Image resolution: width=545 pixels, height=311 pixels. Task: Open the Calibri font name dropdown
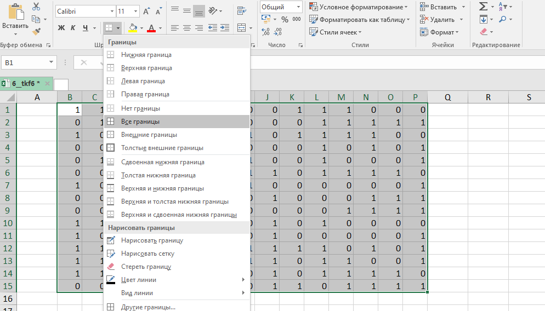point(112,11)
